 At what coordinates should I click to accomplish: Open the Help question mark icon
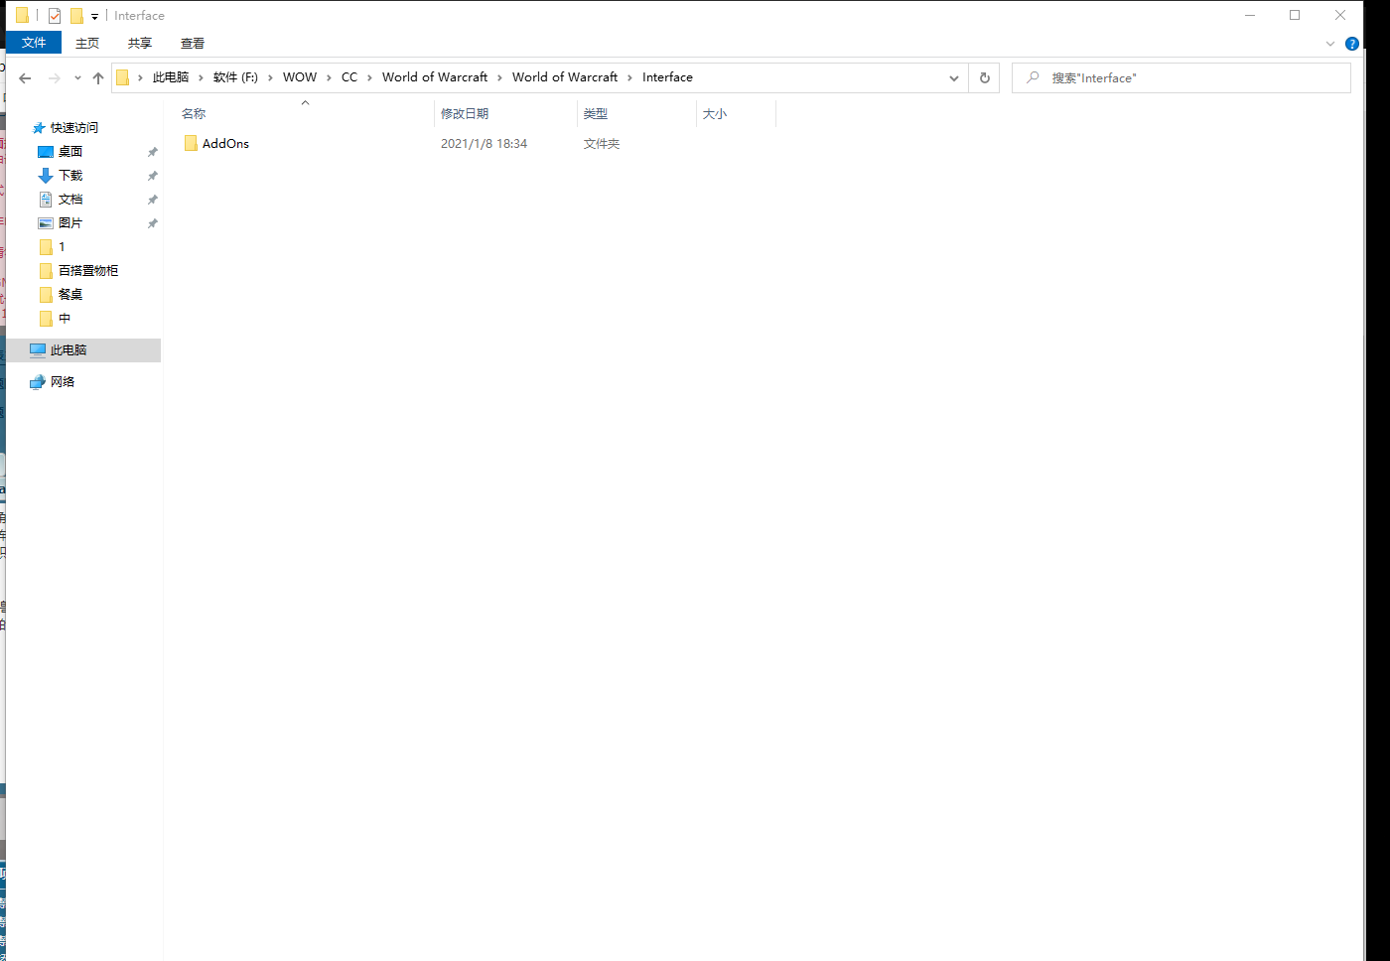tap(1351, 44)
